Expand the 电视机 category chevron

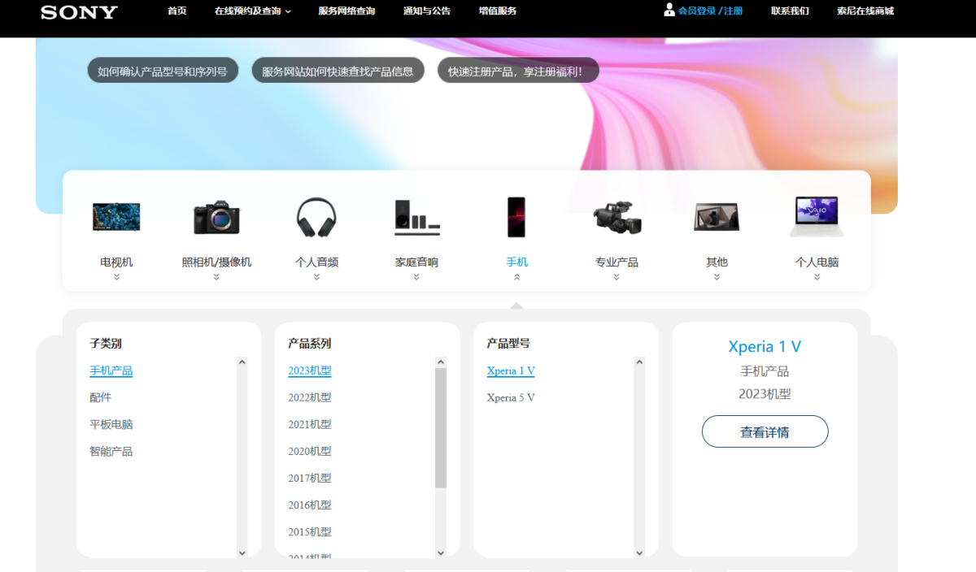pos(116,277)
